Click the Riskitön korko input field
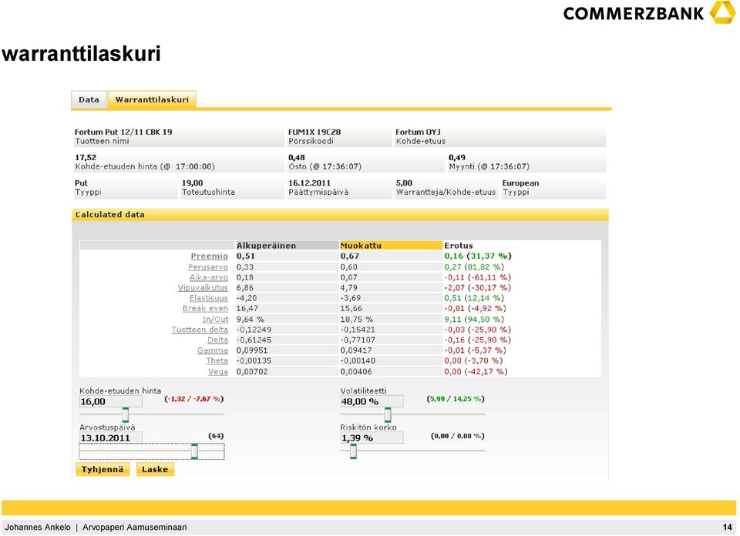The image size is (740, 536). pyautogui.click(x=372, y=438)
